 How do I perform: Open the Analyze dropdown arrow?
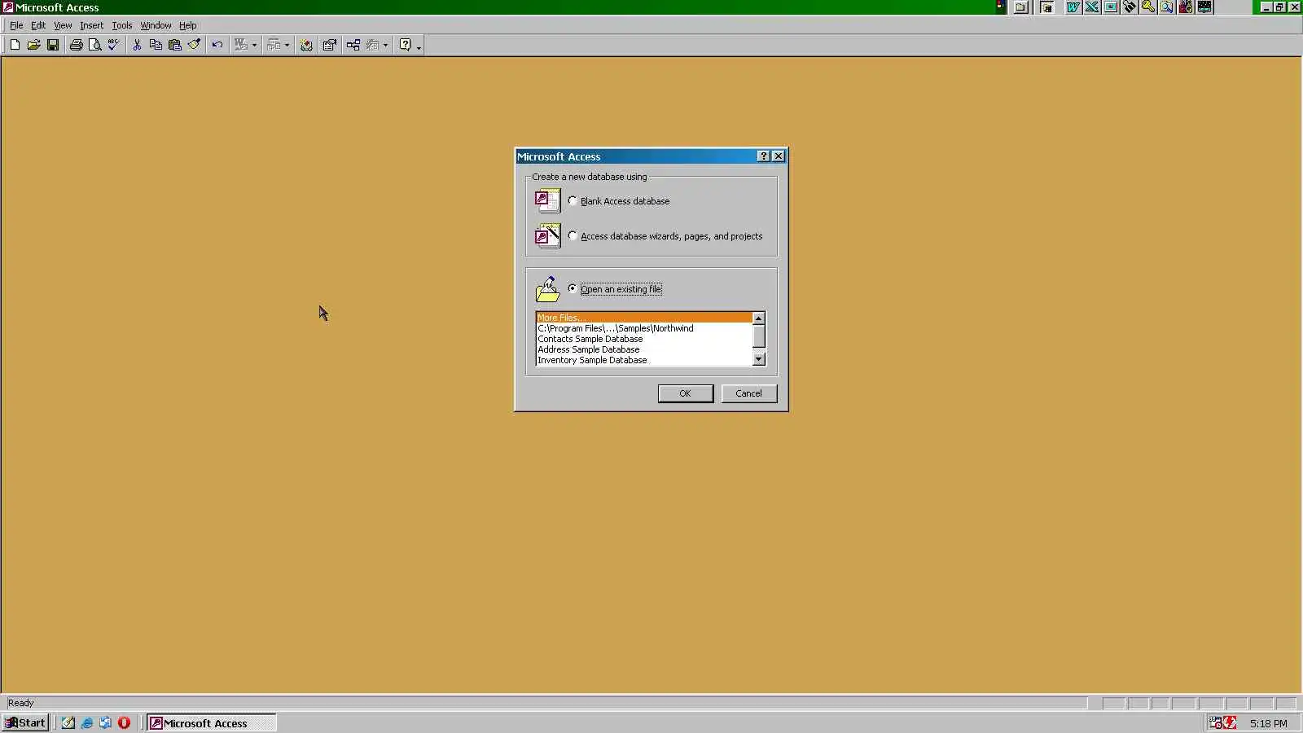(x=287, y=45)
